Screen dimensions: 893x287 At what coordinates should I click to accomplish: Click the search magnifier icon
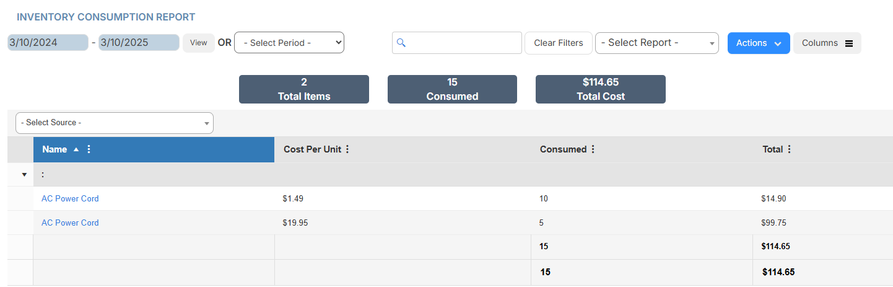coord(401,43)
